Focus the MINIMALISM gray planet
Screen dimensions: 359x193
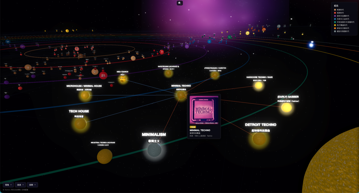155,150
